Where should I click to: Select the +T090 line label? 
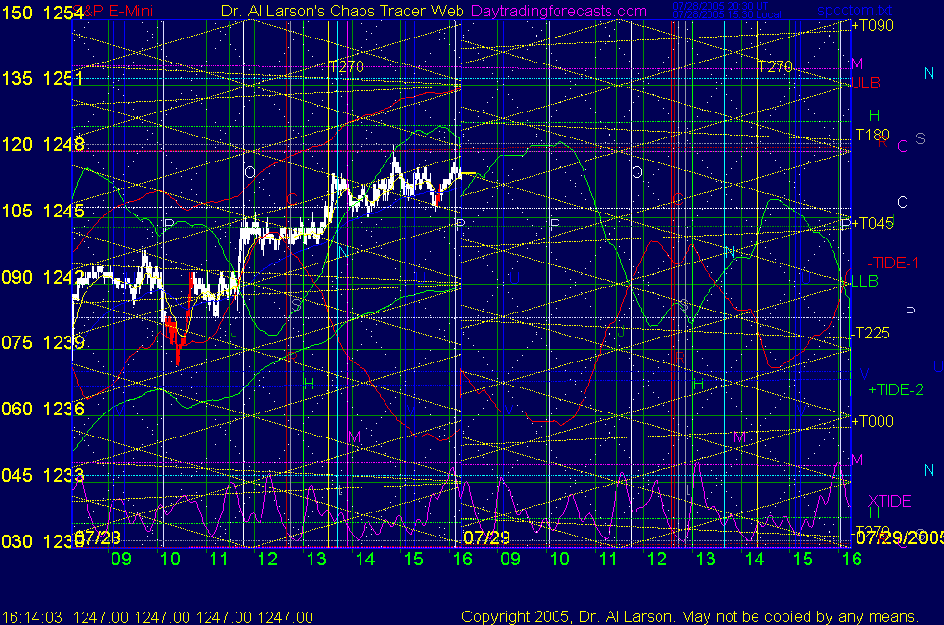pos(872,25)
